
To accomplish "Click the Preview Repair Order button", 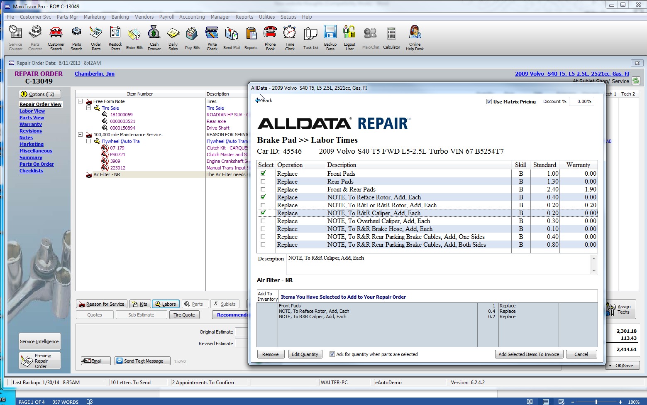I will [40, 361].
